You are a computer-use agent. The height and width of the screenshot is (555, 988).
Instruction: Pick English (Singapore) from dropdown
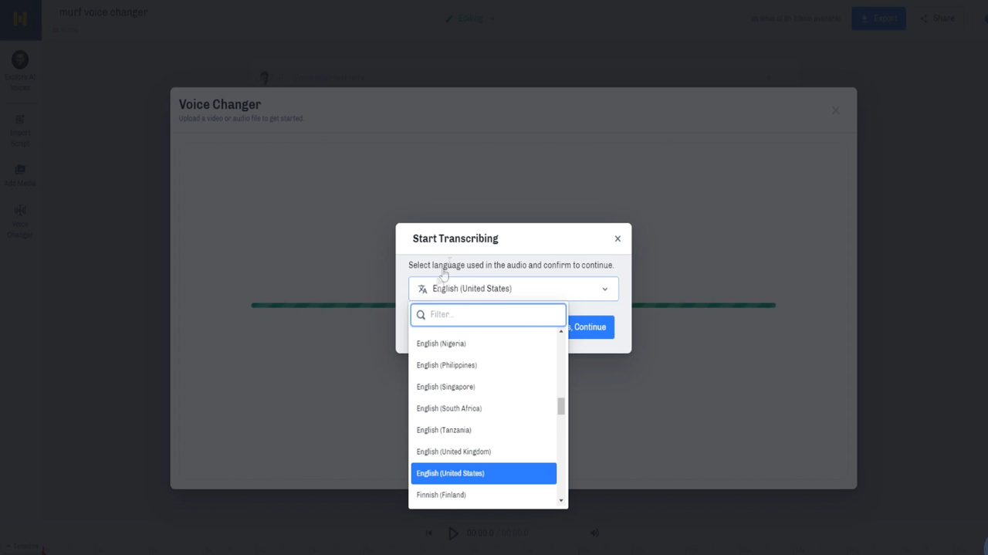click(x=483, y=387)
